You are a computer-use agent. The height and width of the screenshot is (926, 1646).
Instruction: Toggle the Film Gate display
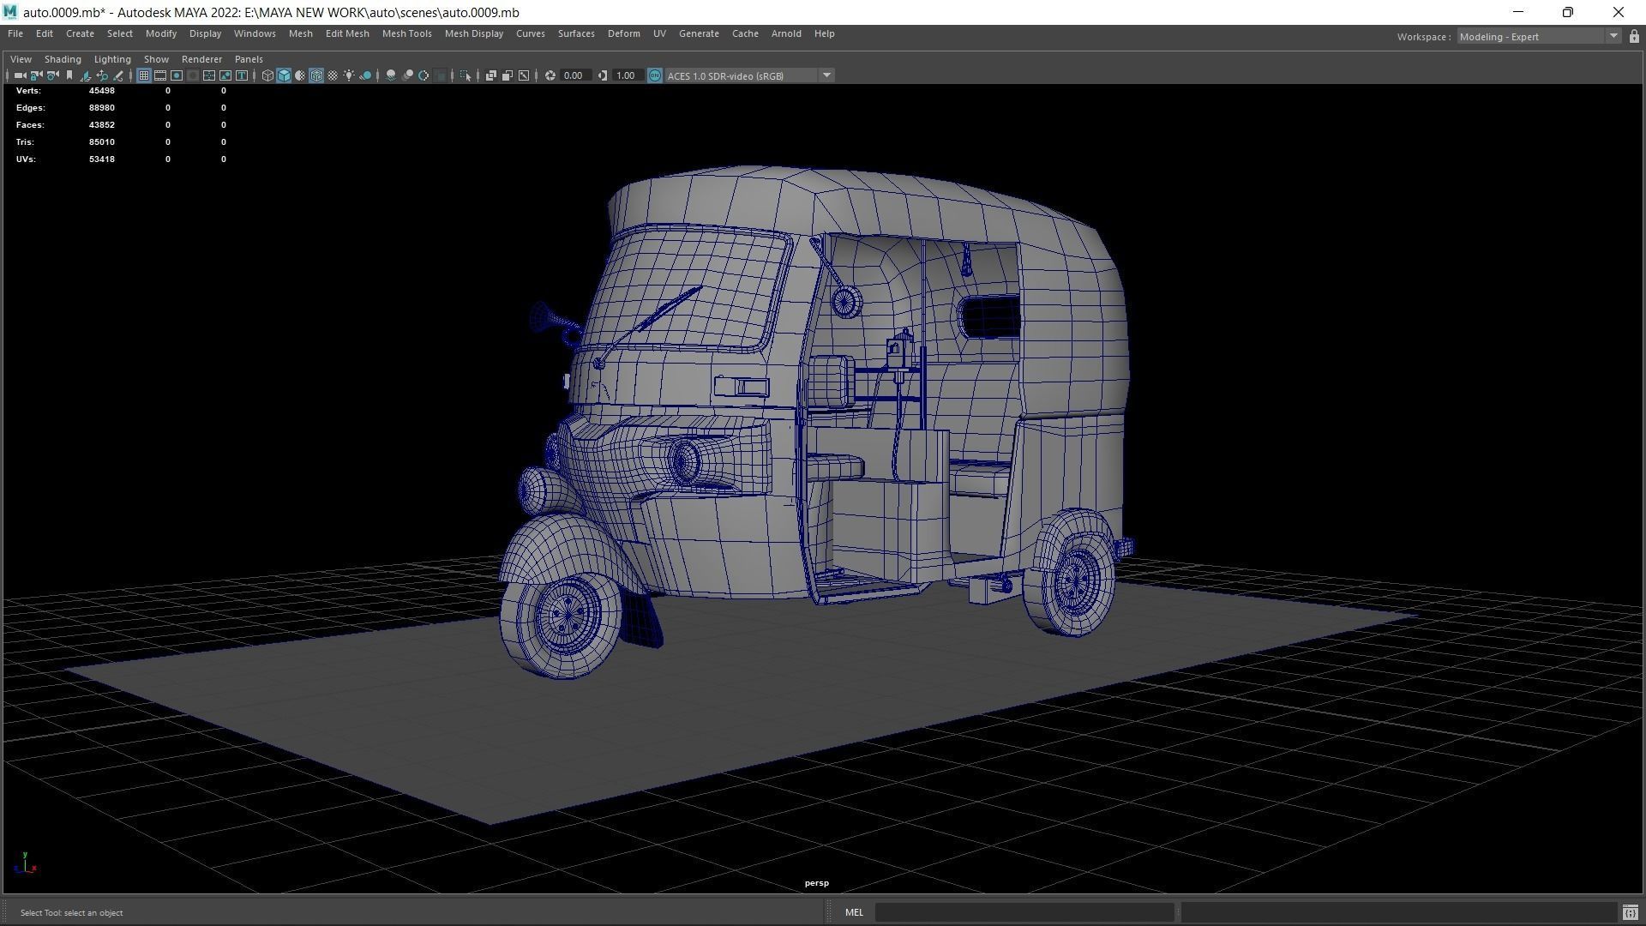pos(160,75)
